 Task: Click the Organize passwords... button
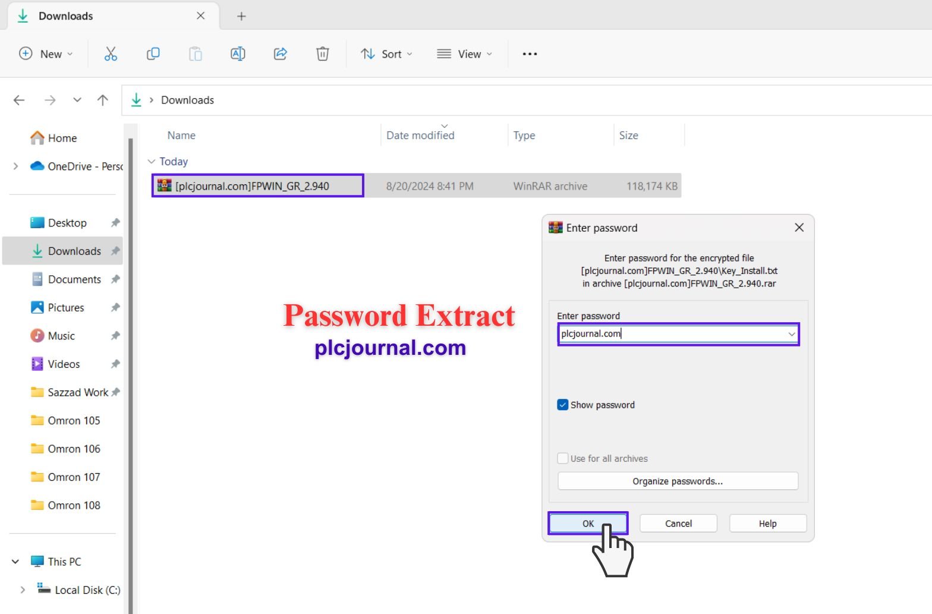(x=678, y=481)
